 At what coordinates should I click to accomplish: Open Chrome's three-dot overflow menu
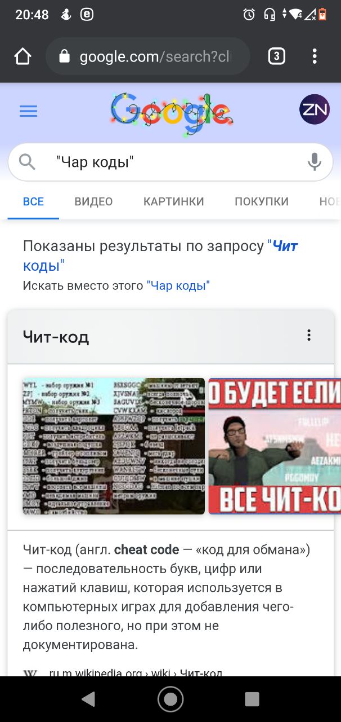coord(315,56)
